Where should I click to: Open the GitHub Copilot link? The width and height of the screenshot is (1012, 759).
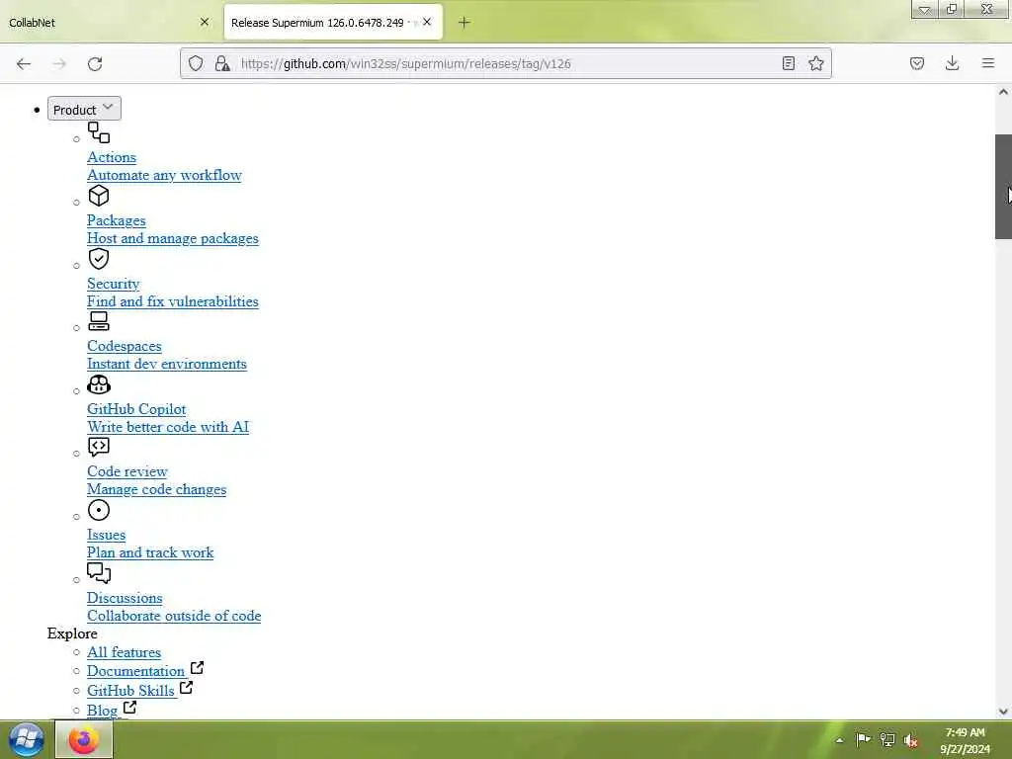point(136,409)
